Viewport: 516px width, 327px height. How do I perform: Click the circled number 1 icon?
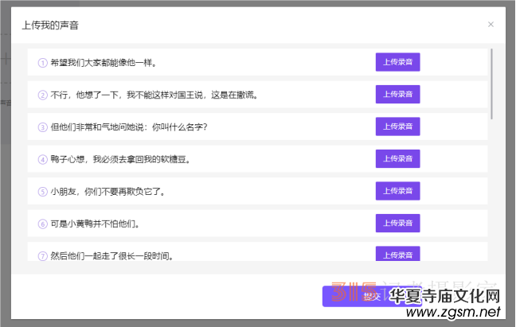coord(43,62)
